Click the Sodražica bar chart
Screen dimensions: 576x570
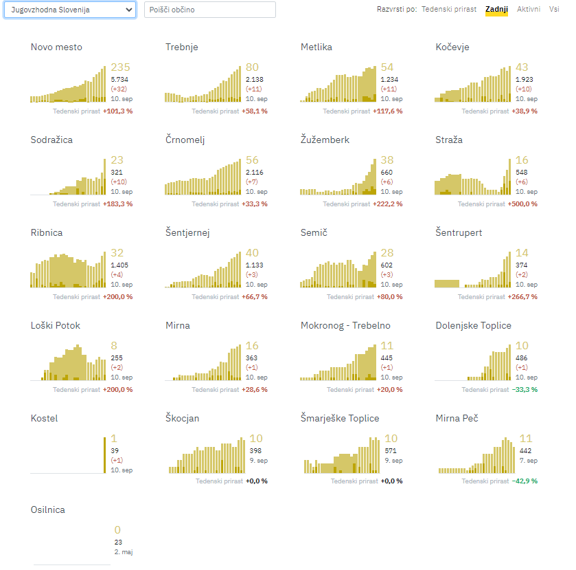pos(68,177)
